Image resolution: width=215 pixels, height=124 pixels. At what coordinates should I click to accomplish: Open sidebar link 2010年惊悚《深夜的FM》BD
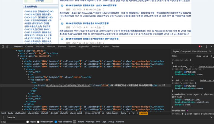click(39, 11)
